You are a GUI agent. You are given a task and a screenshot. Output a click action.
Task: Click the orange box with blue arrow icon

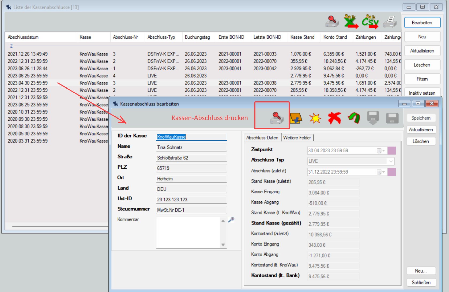pyautogui.click(x=296, y=118)
